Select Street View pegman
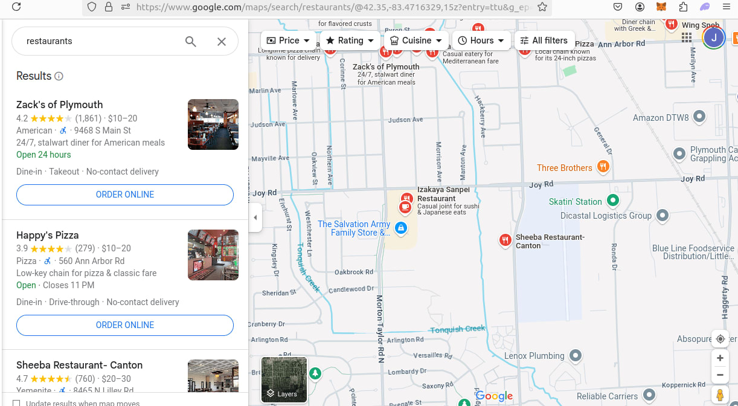Screen dimensions: 738x406 [720, 395]
